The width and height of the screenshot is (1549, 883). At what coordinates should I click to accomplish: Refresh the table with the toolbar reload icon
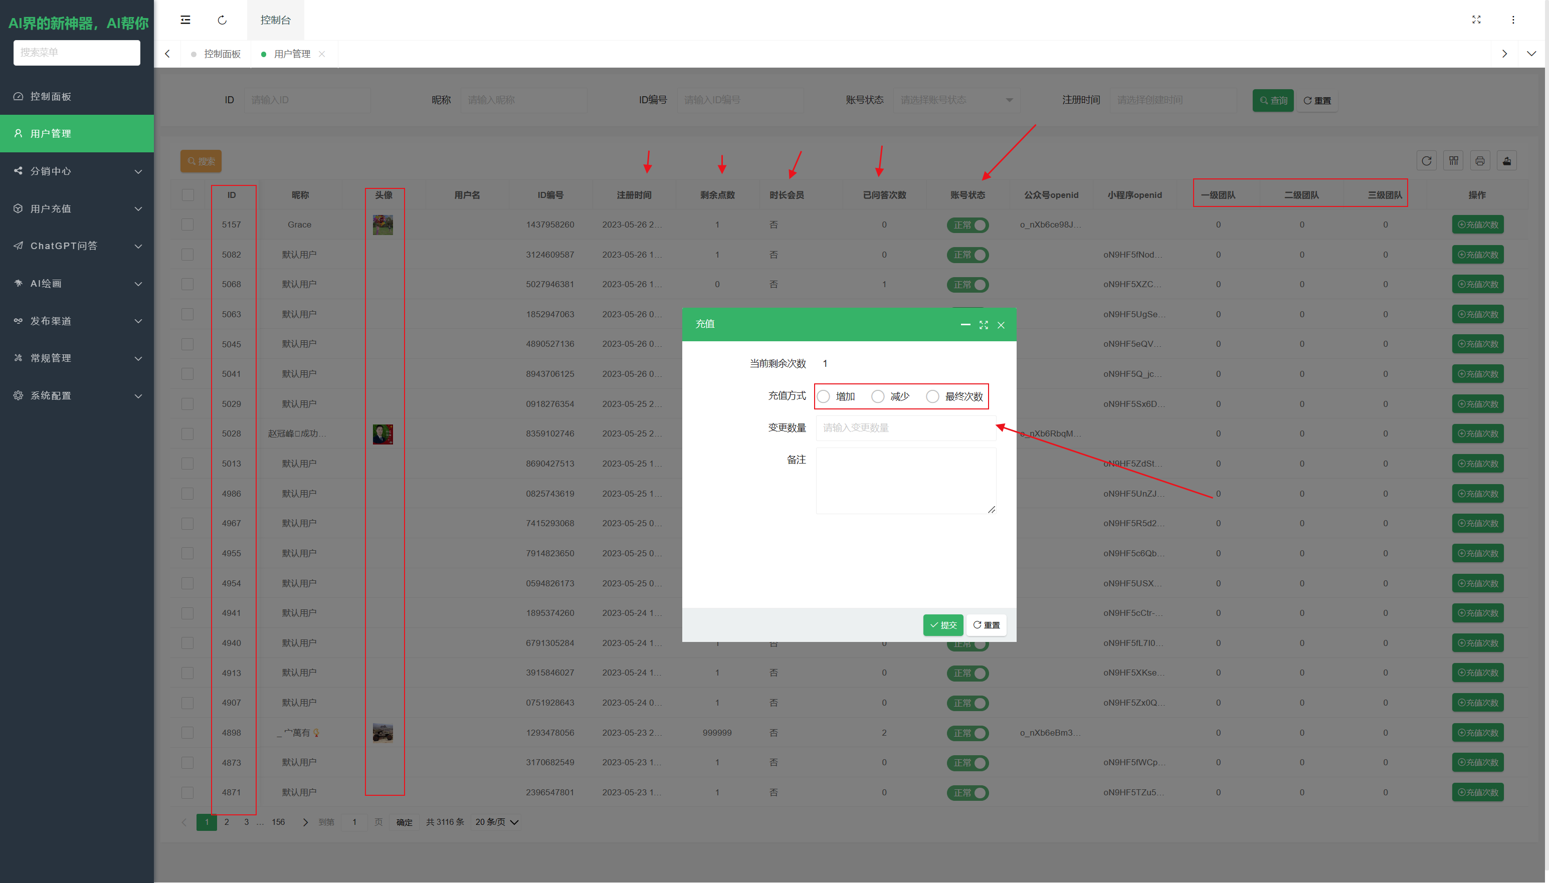1427,161
